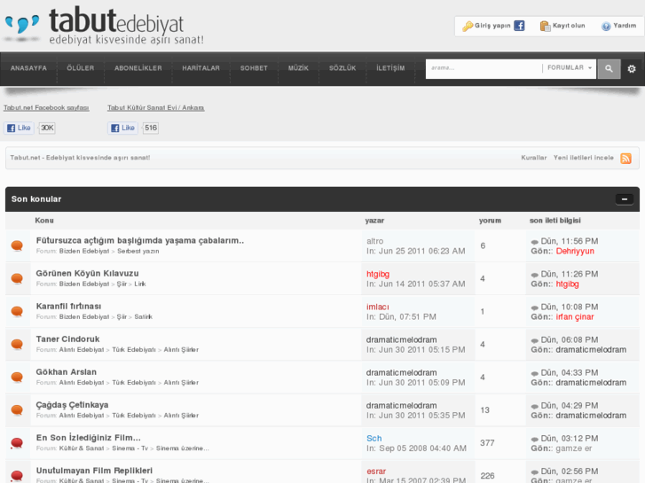Click topic icon for Karanfil fırtınası
Viewport: 645px width, 483px height.
tap(17, 311)
